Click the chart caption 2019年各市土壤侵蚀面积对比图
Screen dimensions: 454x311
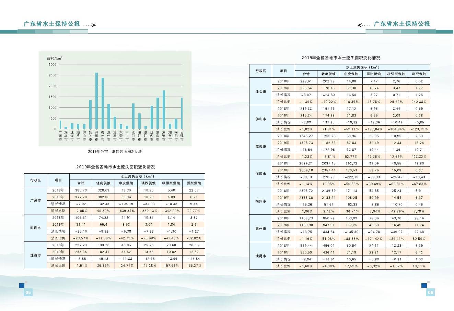pos(115,151)
